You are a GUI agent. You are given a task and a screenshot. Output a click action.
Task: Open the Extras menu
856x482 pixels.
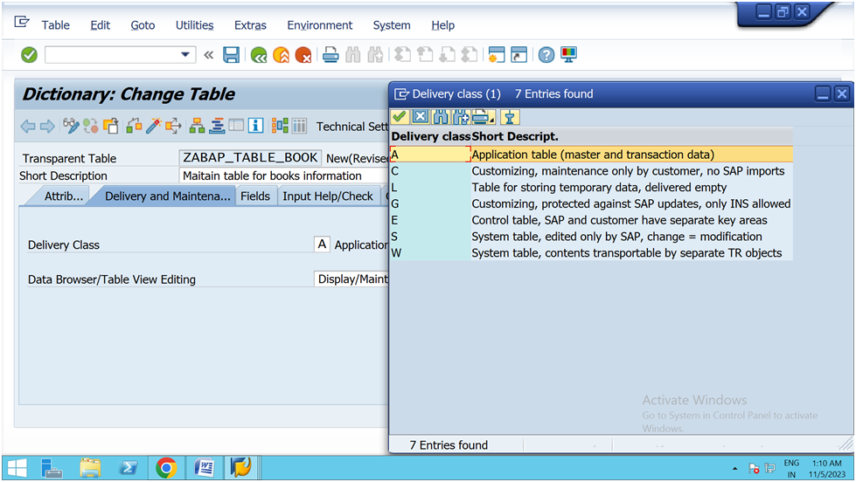[x=250, y=25]
